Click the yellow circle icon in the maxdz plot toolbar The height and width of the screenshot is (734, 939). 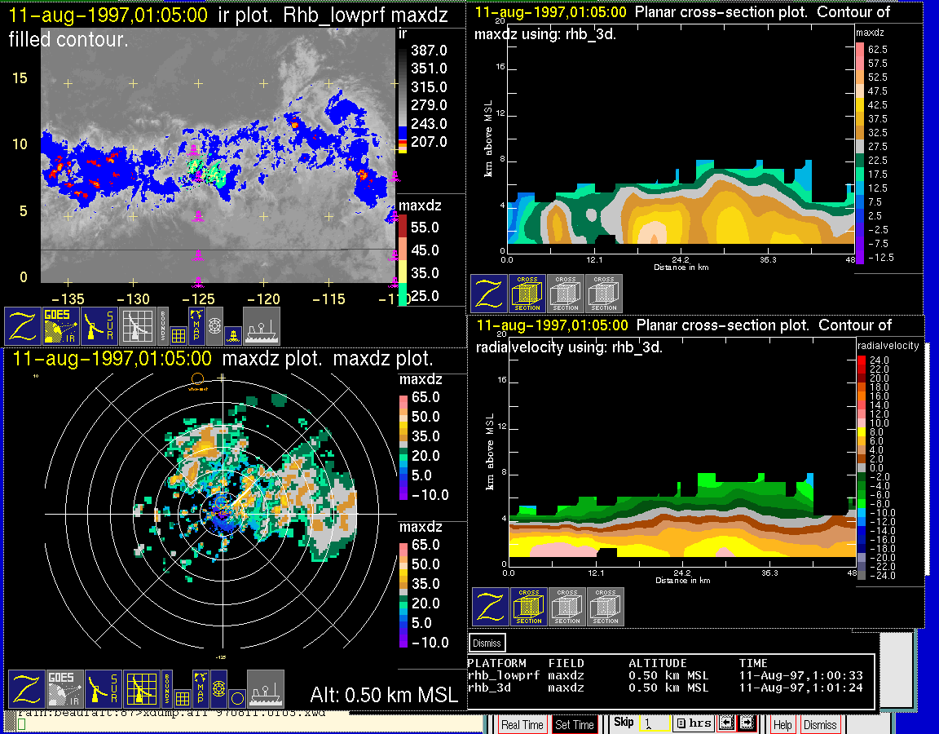[236, 698]
